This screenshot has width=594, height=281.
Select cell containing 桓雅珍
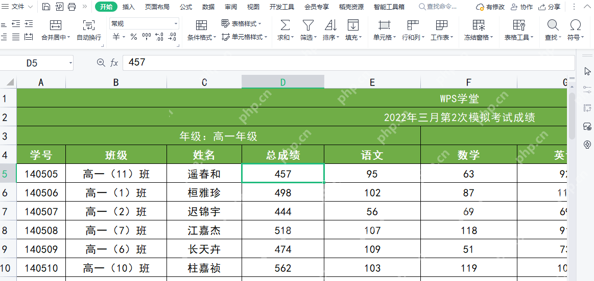click(x=204, y=192)
